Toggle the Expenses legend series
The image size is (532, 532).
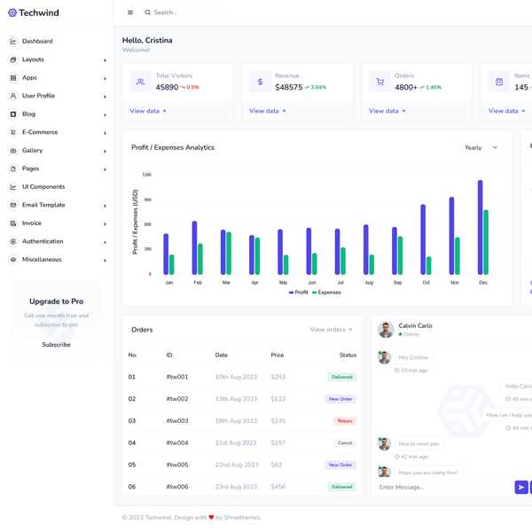pyautogui.click(x=326, y=293)
